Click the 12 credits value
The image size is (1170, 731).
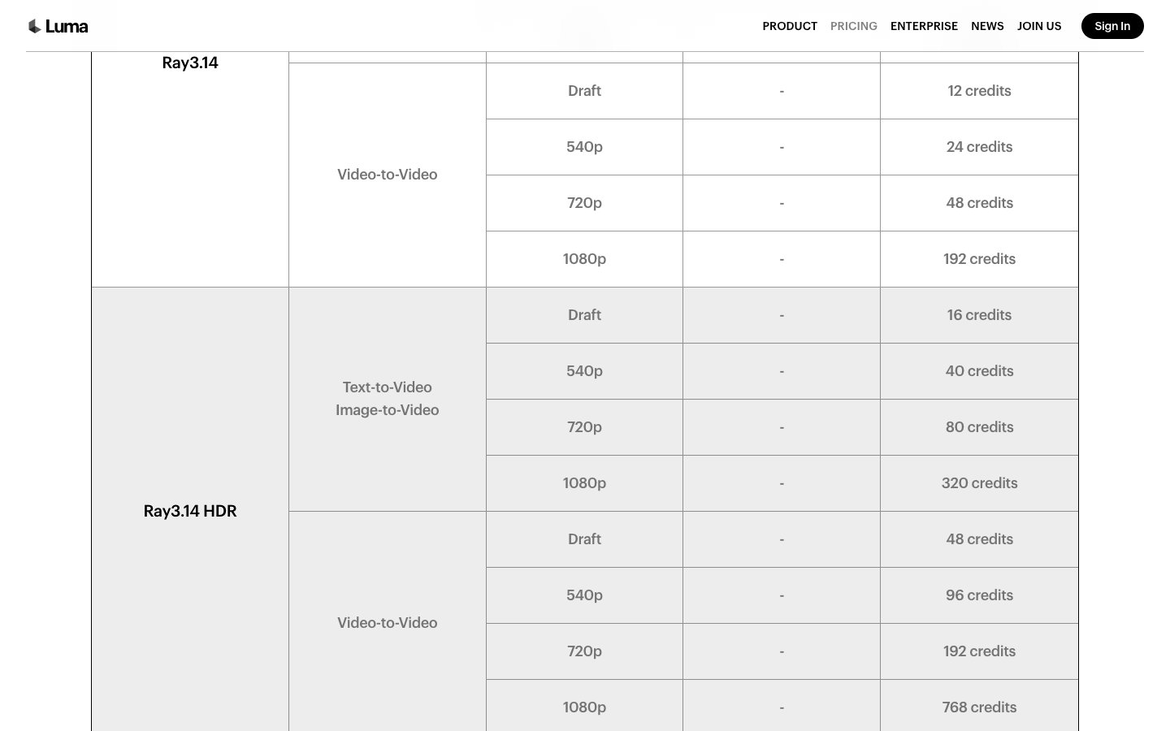coord(979,91)
